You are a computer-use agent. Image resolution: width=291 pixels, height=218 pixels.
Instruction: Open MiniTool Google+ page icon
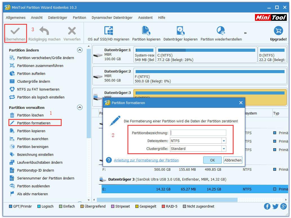tap(283, 206)
